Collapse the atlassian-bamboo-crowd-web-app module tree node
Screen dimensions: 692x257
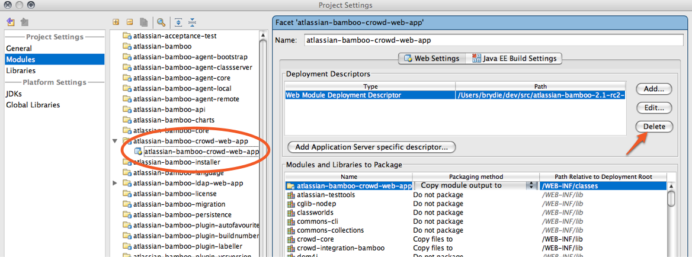(115, 141)
